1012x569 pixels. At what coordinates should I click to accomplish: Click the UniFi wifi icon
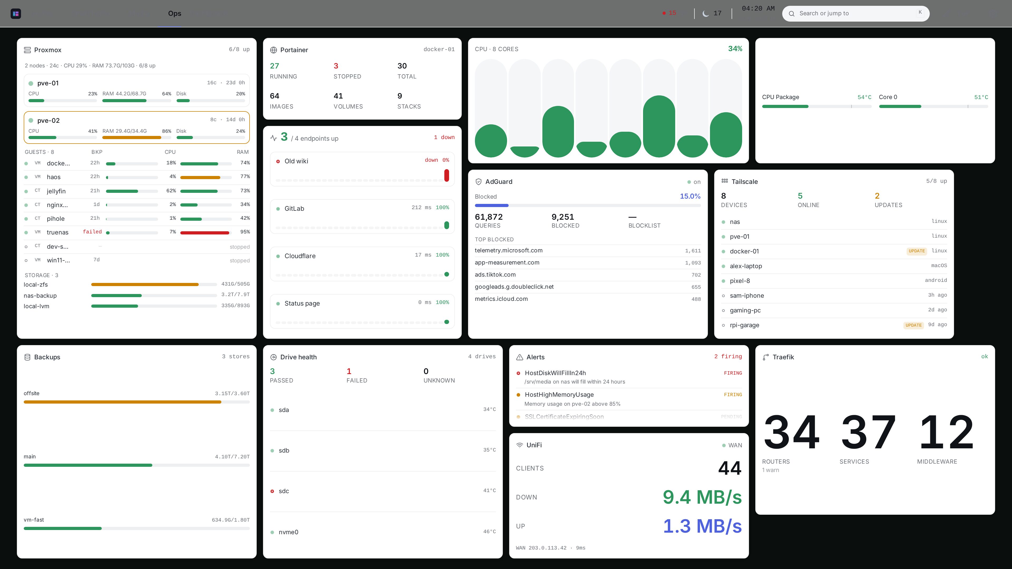(519, 445)
